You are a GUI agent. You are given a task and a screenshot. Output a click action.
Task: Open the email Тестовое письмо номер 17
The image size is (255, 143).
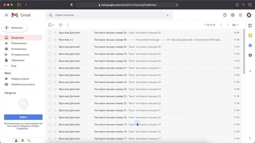pyautogui.click(x=144, y=139)
